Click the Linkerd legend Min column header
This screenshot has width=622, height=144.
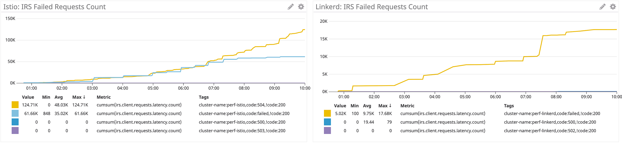[x=355, y=106]
